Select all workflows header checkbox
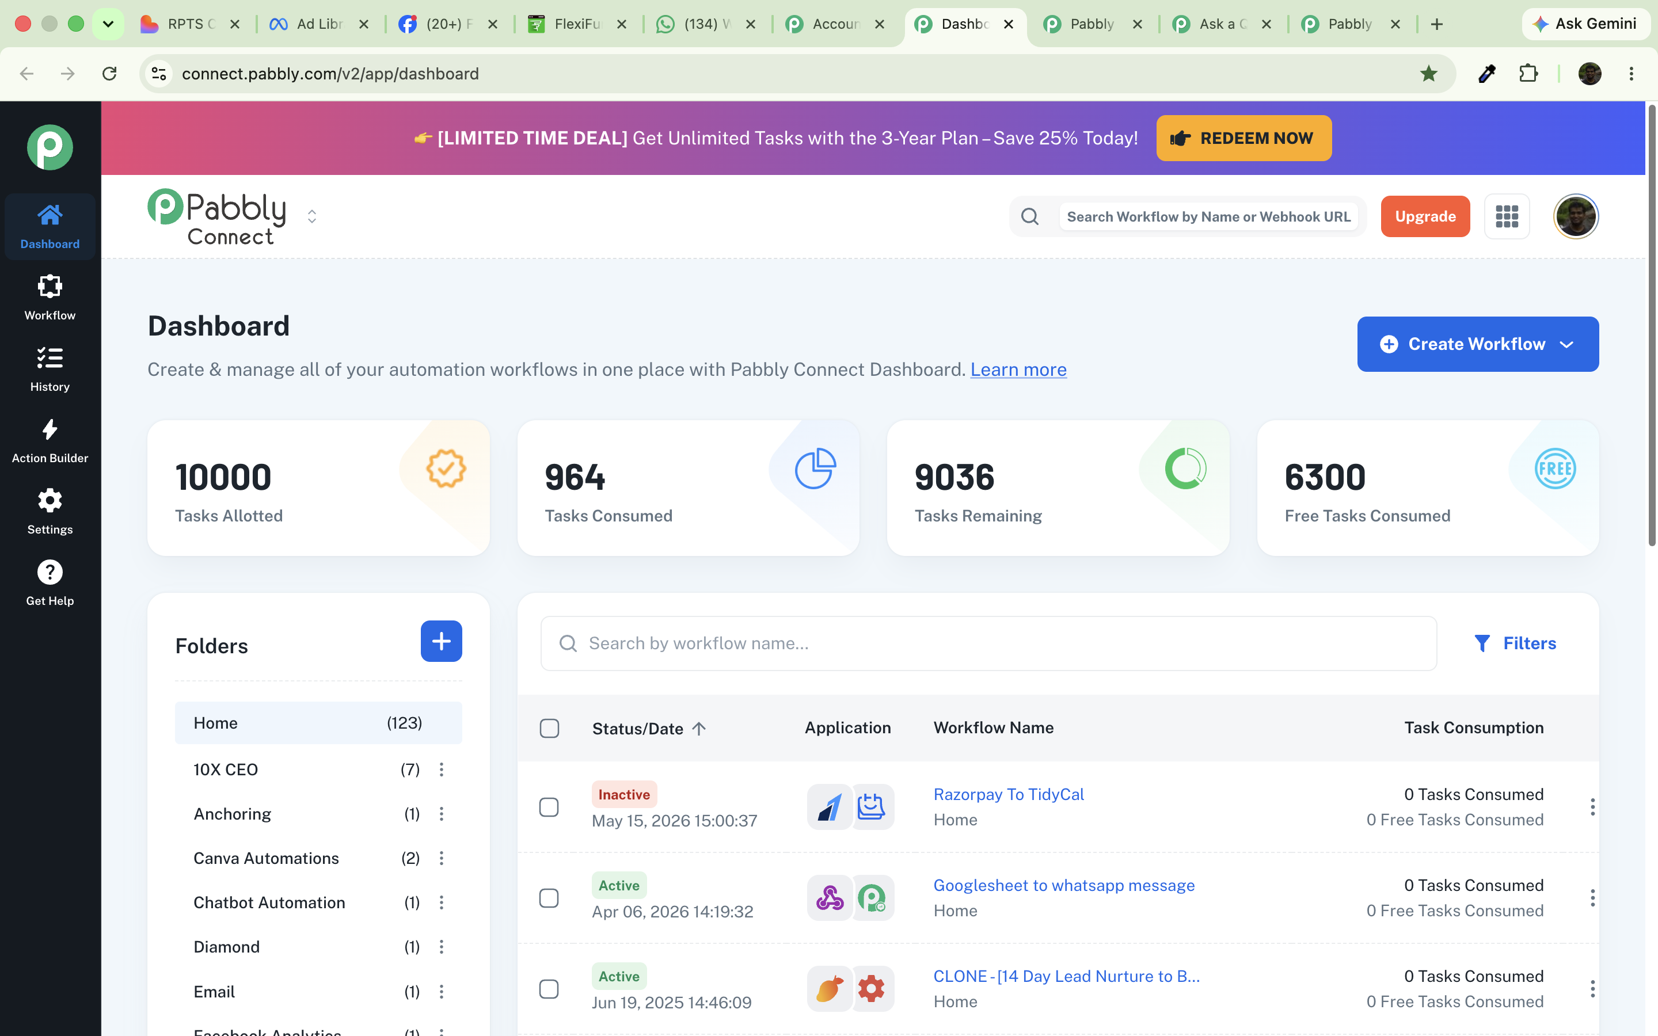This screenshot has width=1658, height=1036. coord(549,728)
